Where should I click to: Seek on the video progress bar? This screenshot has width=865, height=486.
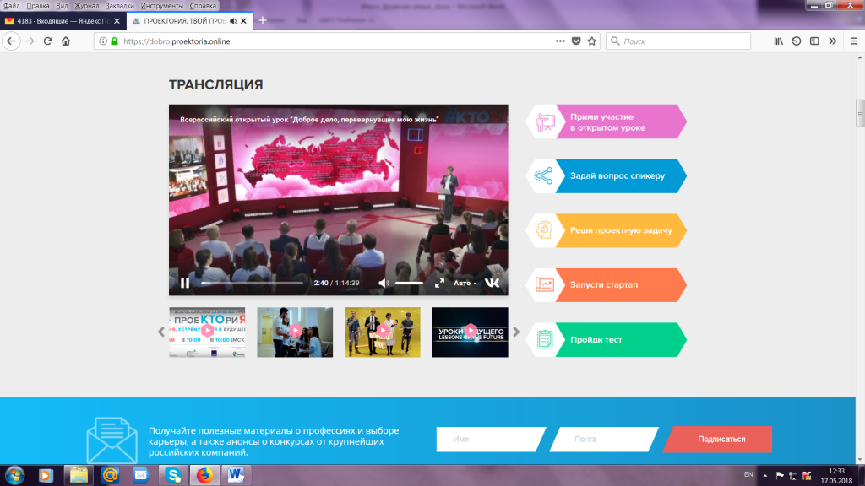(252, 283)
